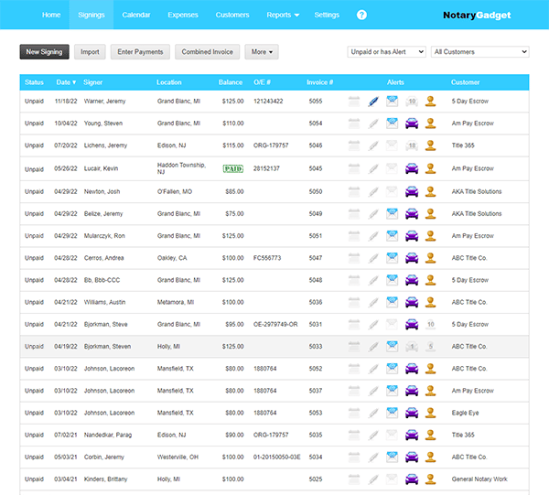Viewport: 549px width, 495px height.
Task: Click the General Notary Work customer cell
Action: [479, 479]
